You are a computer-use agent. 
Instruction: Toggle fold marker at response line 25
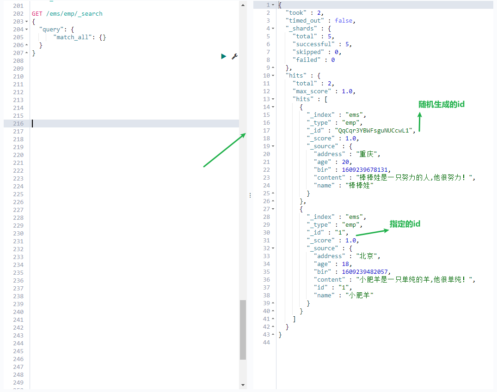pyautogui.click(x=273, y=193)
